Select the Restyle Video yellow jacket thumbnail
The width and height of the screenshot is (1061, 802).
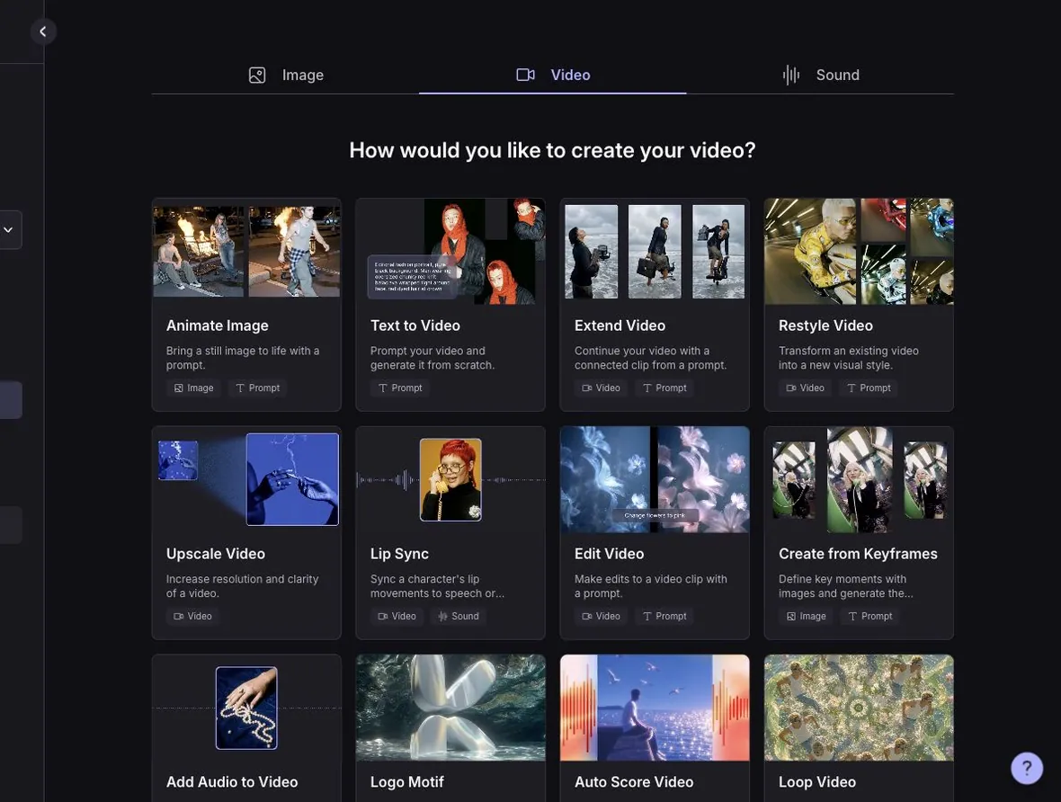pos(859,251)
